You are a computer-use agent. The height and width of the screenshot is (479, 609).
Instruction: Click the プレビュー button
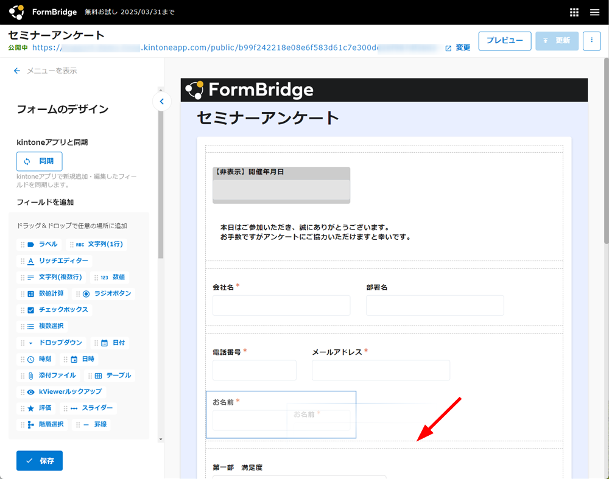pyautogui.click(x=505, y=41)
